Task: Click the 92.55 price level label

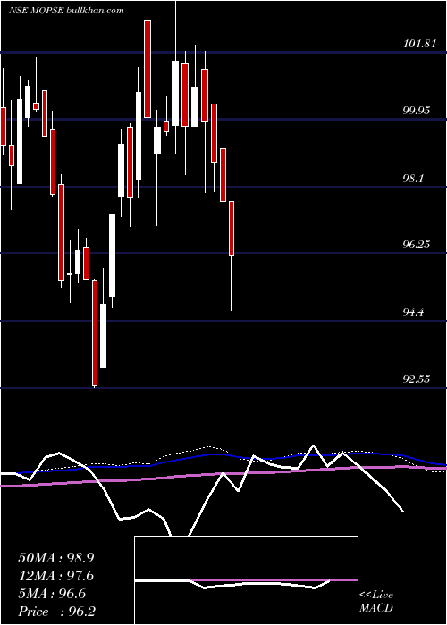Action: tap(417, 379)
